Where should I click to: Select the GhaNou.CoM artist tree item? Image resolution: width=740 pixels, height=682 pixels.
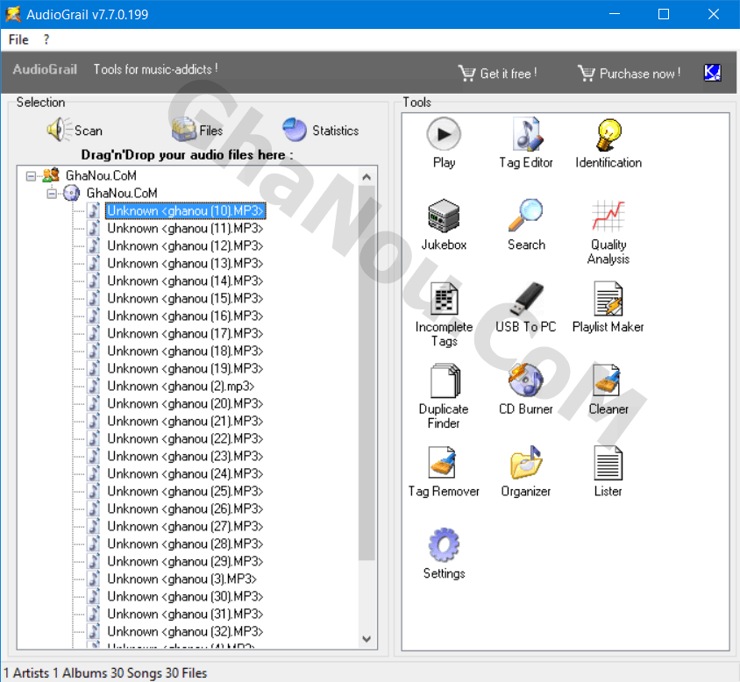(101, 175)
